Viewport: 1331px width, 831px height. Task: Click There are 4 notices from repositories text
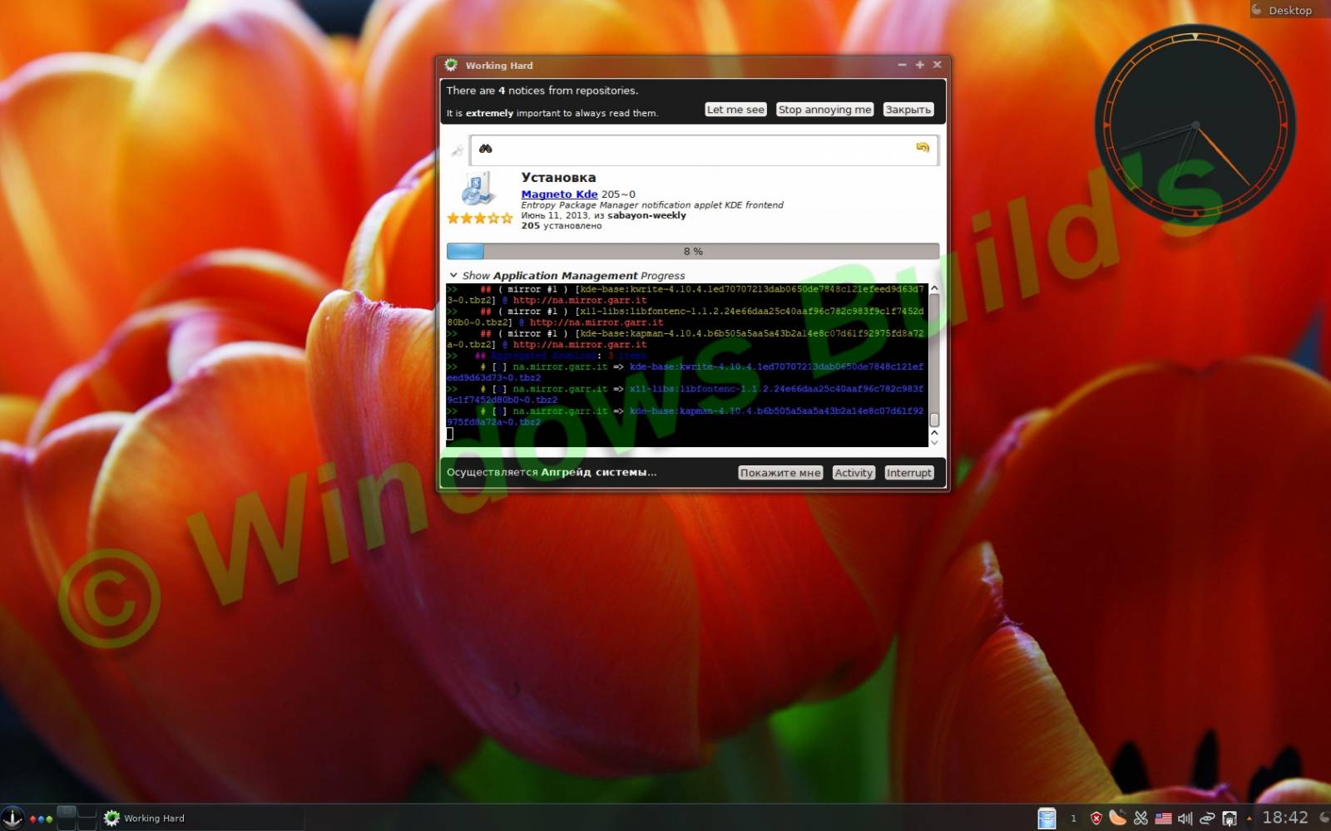pyautogui.click(x=542, y=91)
